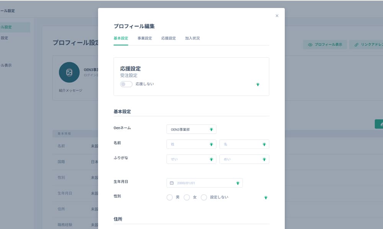This screenshot has width=383, height=229.
Task: Switch to the 事業設定 tab
Action: 145,38
